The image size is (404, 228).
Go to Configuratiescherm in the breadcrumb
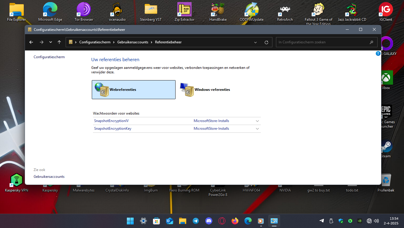click(x=95, y=42)
